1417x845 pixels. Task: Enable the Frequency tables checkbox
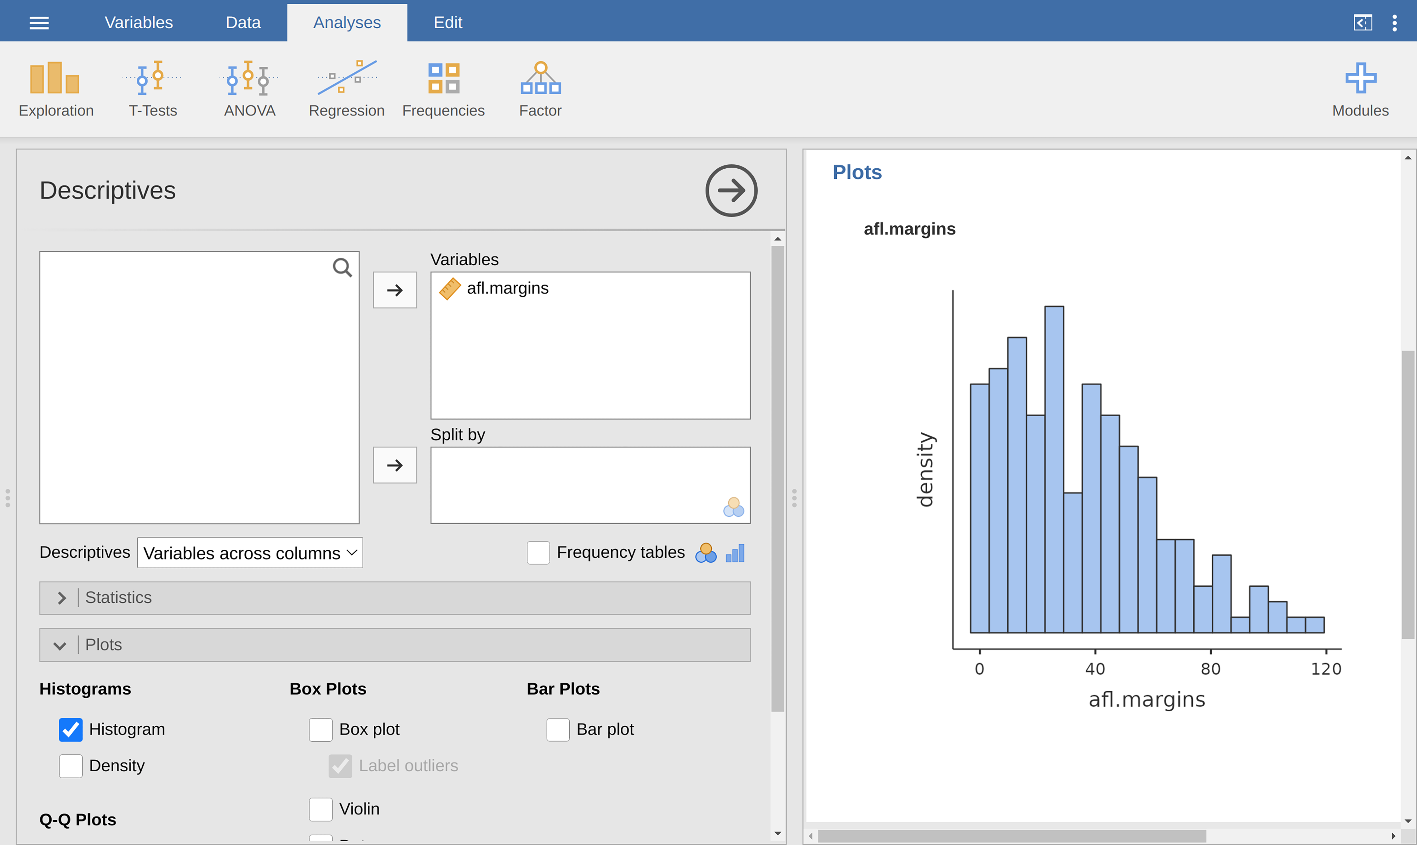pos(538,552)
